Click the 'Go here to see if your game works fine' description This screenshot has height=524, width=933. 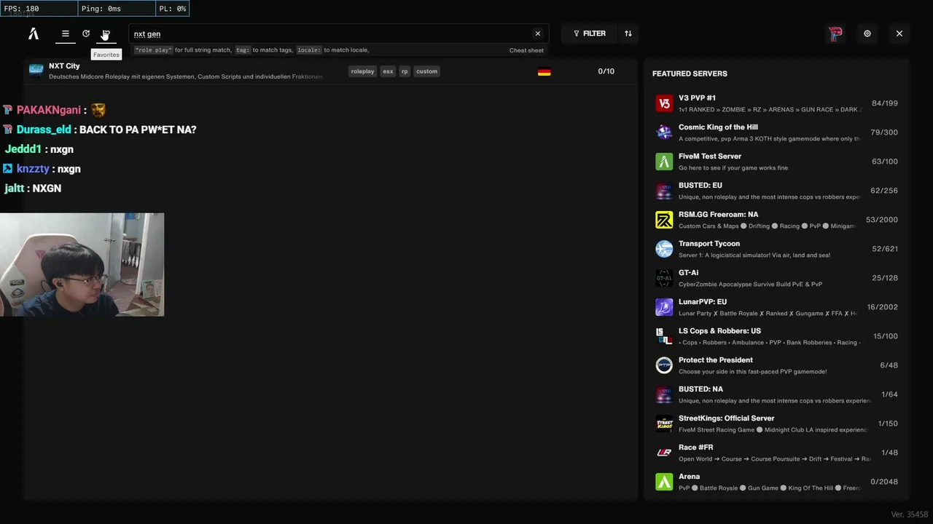click(x=733, y=168)
